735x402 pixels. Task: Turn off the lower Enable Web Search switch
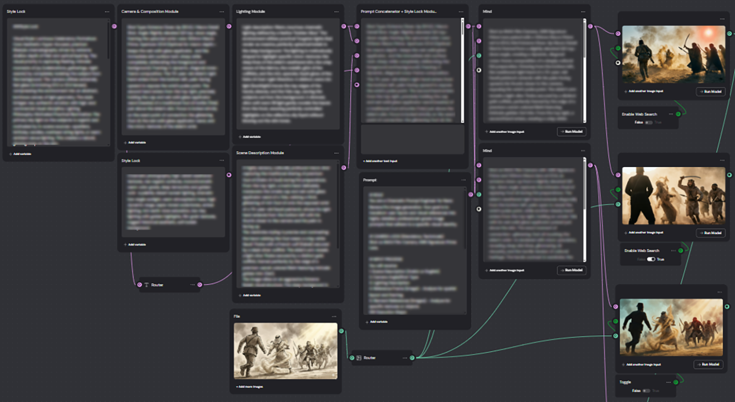coord(651,259)
